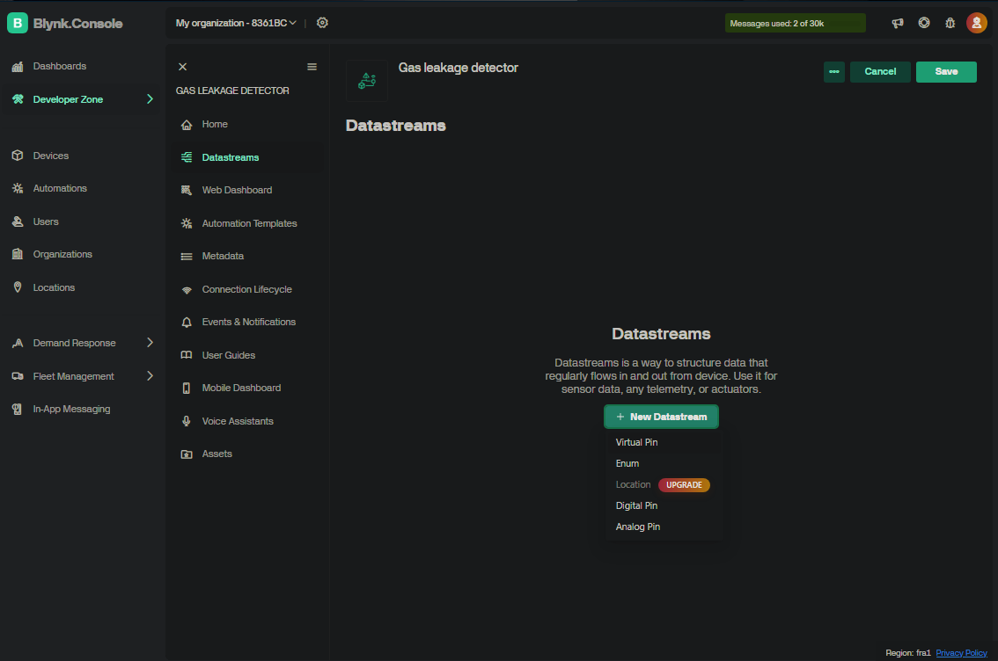The height and width of the screenshot is (661, 998).
Task: Click the bug report icon
Action: [950, 23]
